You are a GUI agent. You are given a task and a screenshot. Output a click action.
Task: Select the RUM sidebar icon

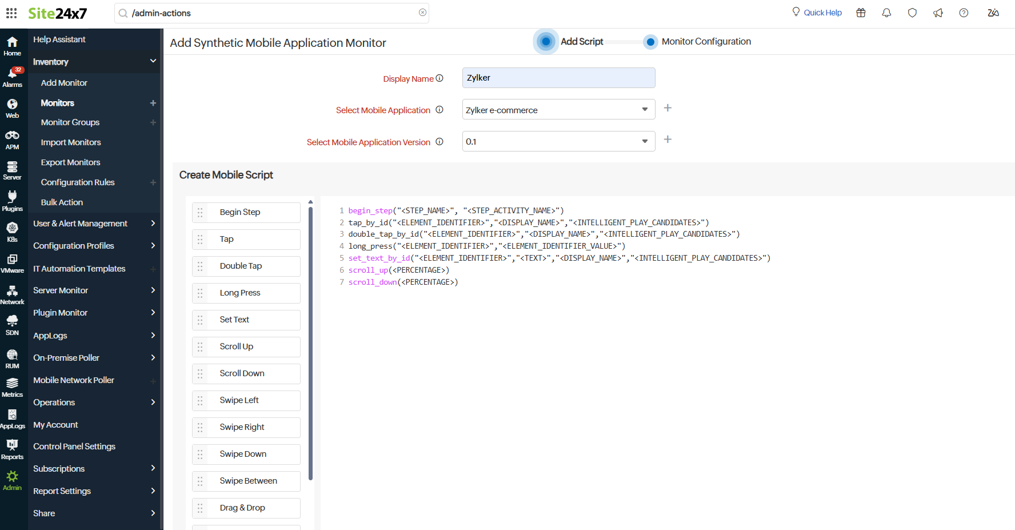13,355
